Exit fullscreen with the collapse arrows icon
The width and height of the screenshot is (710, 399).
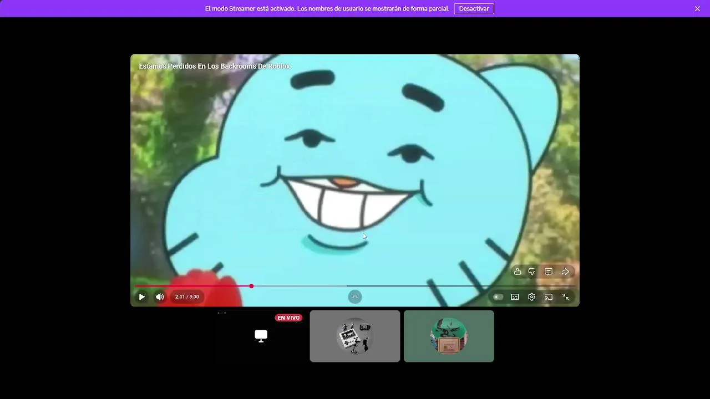(565, 297)
